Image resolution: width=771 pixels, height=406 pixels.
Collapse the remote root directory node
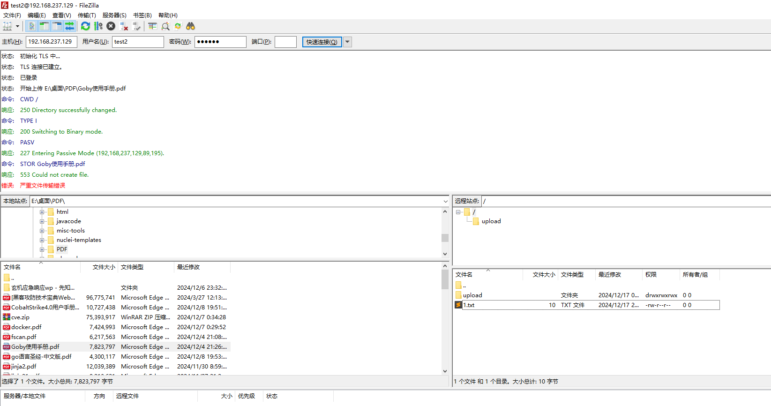458,212
